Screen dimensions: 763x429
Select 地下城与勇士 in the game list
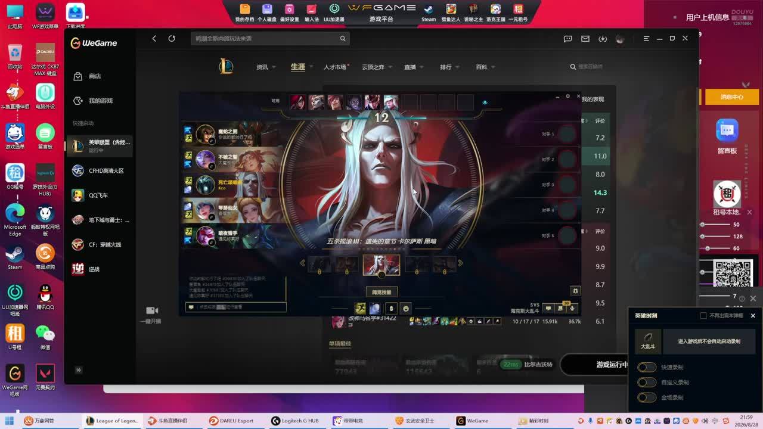(x=99, y=220)
